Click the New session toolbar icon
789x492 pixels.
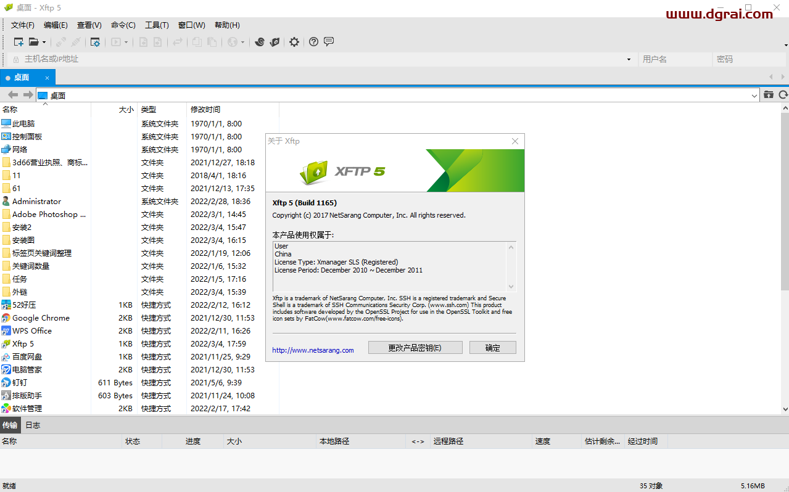[19, 42]
